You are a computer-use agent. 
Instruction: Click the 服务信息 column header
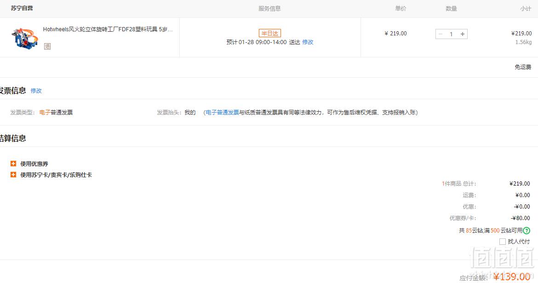pyautogui.click(x=269, y=9)
